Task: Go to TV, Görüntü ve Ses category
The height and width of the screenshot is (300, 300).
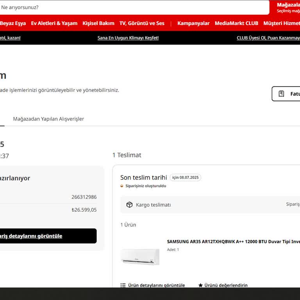Action: click(x=142, y=23)
